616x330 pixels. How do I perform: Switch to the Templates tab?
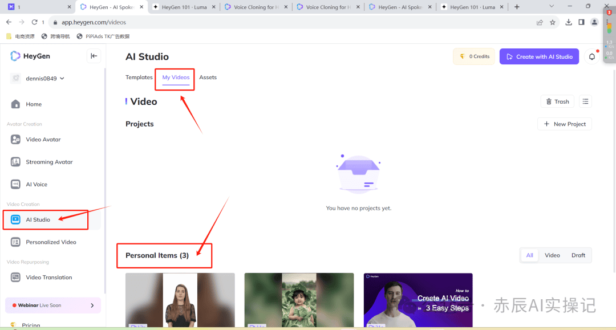pos(139,78)
